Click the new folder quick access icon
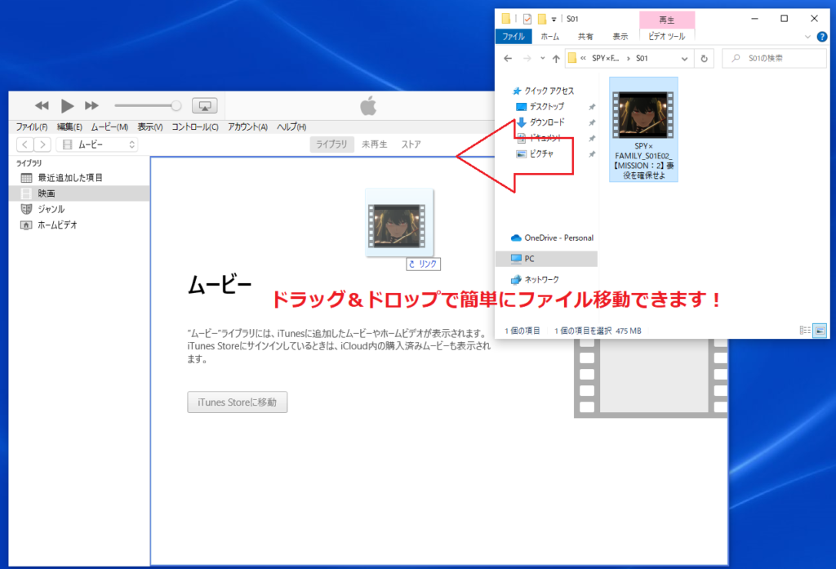 click(x=542, y=20)
